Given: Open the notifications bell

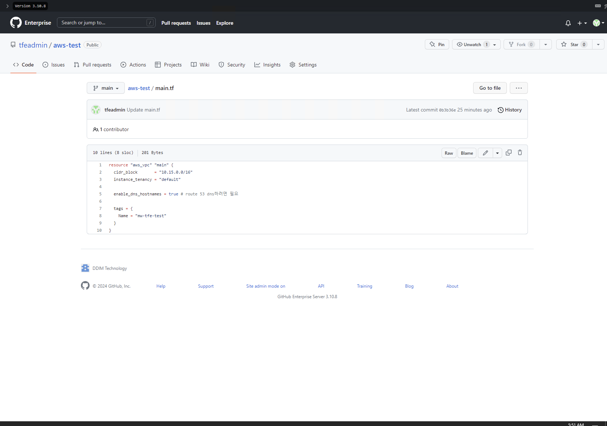Looking at the screenshot, I should 568,23.
